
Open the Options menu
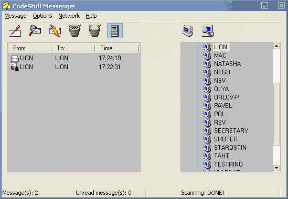pyautogui.click(x=42, y=16)
